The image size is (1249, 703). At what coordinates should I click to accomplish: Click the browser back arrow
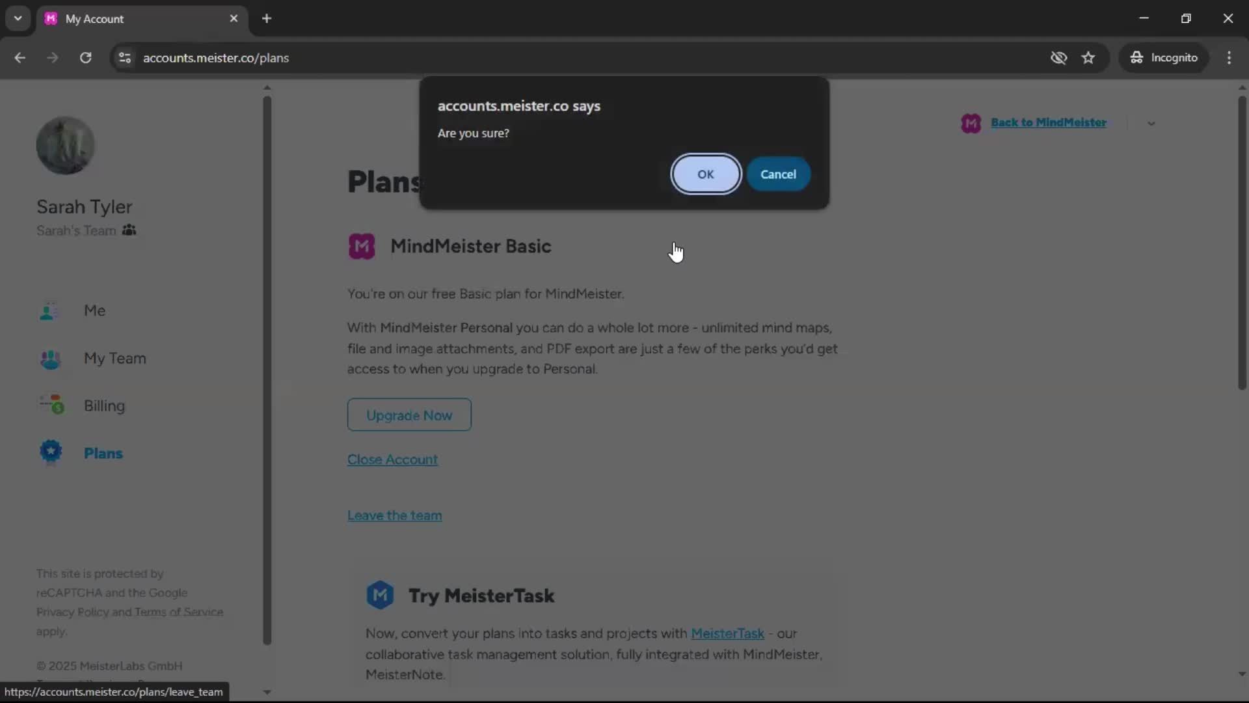coord(20,58)
